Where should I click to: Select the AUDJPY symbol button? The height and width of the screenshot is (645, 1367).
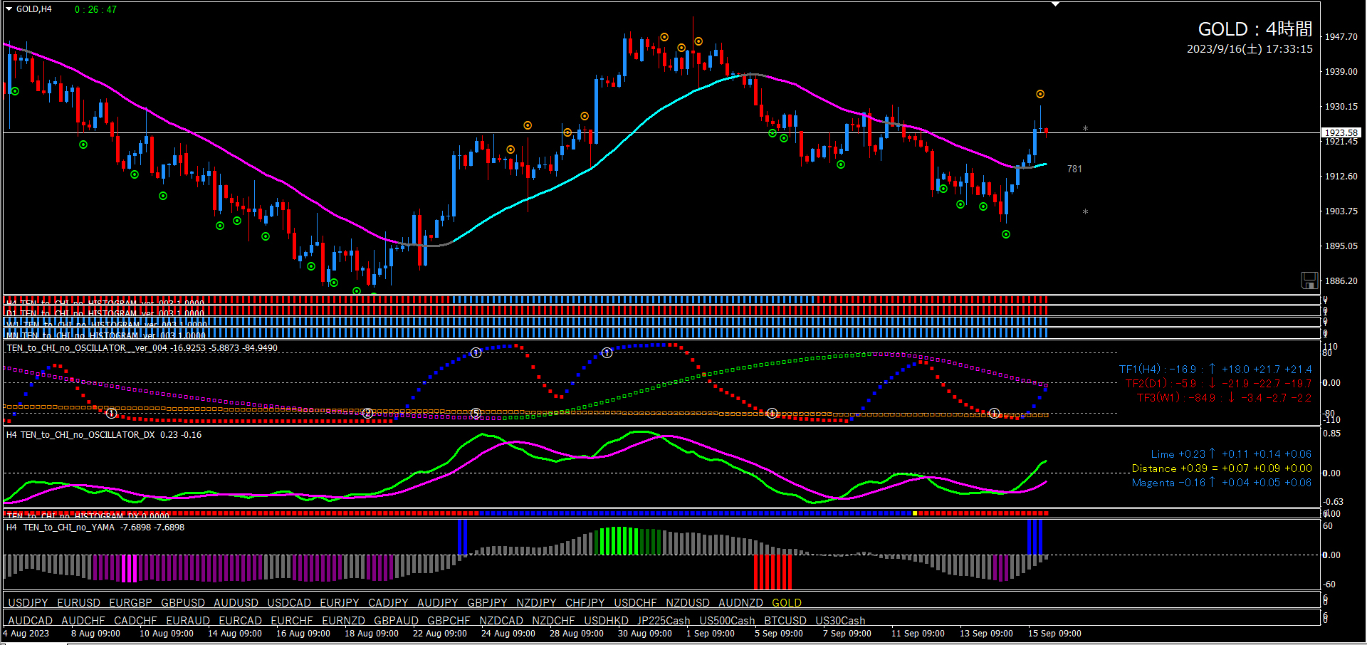pos(438,603)
